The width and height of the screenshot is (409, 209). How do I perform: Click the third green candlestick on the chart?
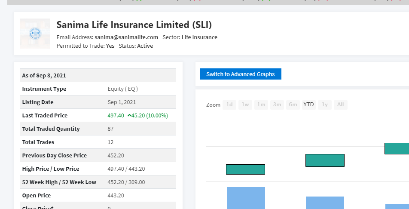coord(397,148)
